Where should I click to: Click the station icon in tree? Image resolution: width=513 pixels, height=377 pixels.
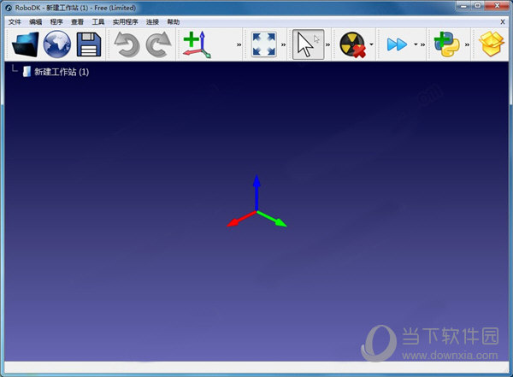(27, 72)
